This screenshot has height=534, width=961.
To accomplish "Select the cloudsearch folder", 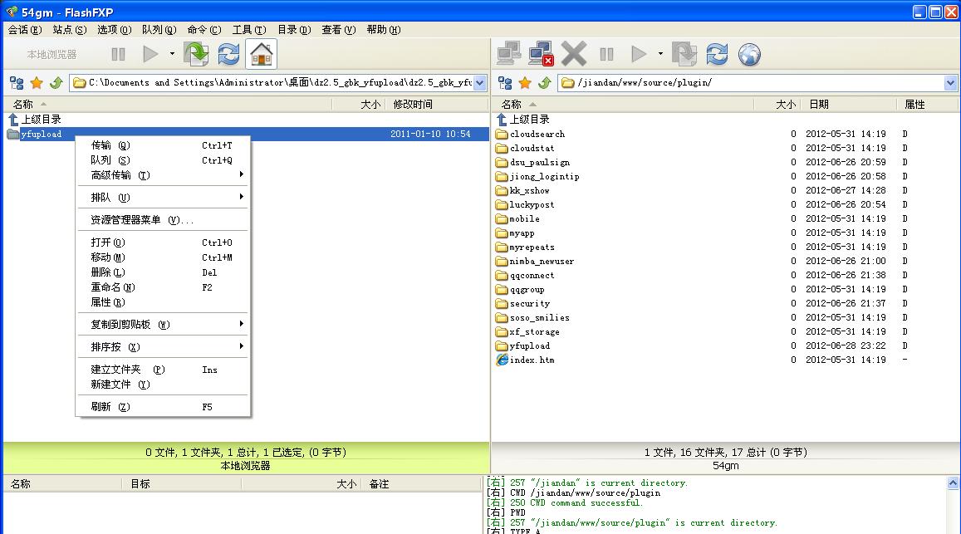I will [530, 134].
